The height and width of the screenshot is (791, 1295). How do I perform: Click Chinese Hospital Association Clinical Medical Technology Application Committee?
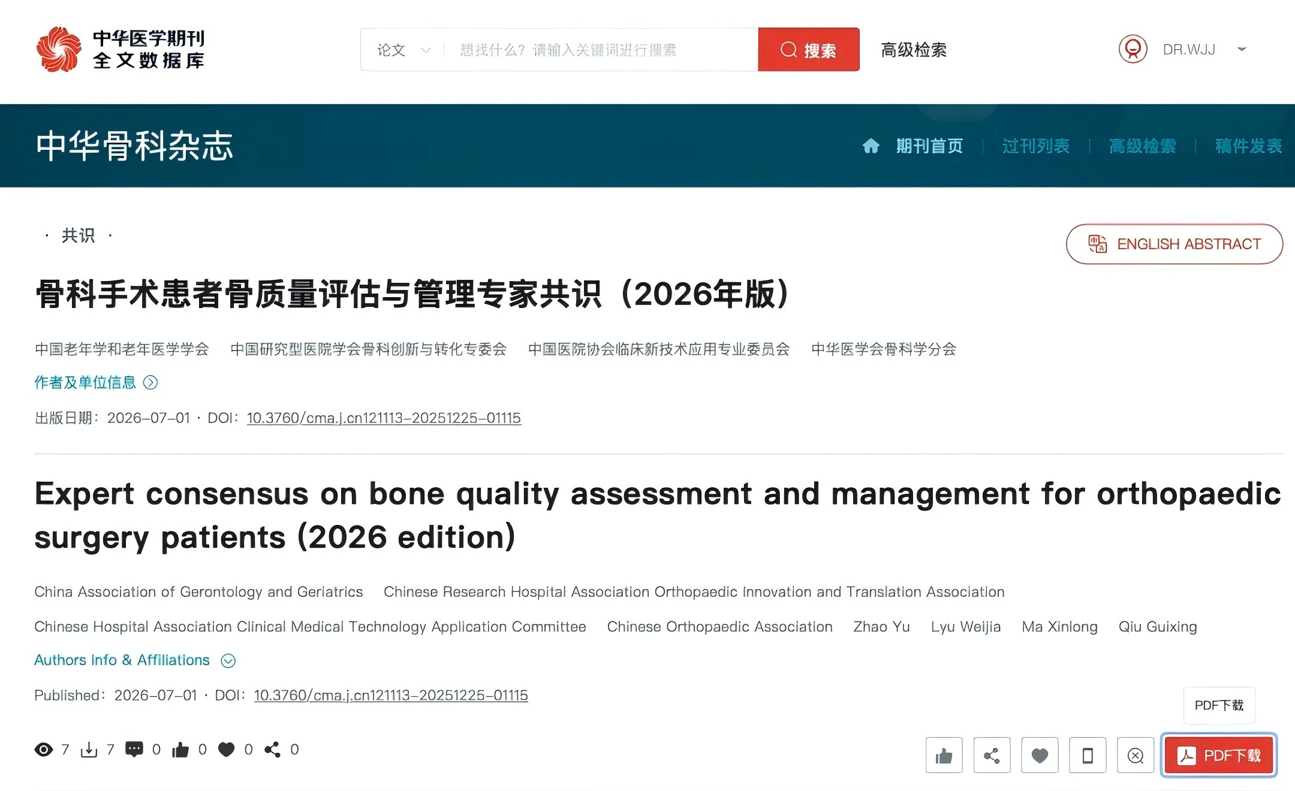[310, 626]
